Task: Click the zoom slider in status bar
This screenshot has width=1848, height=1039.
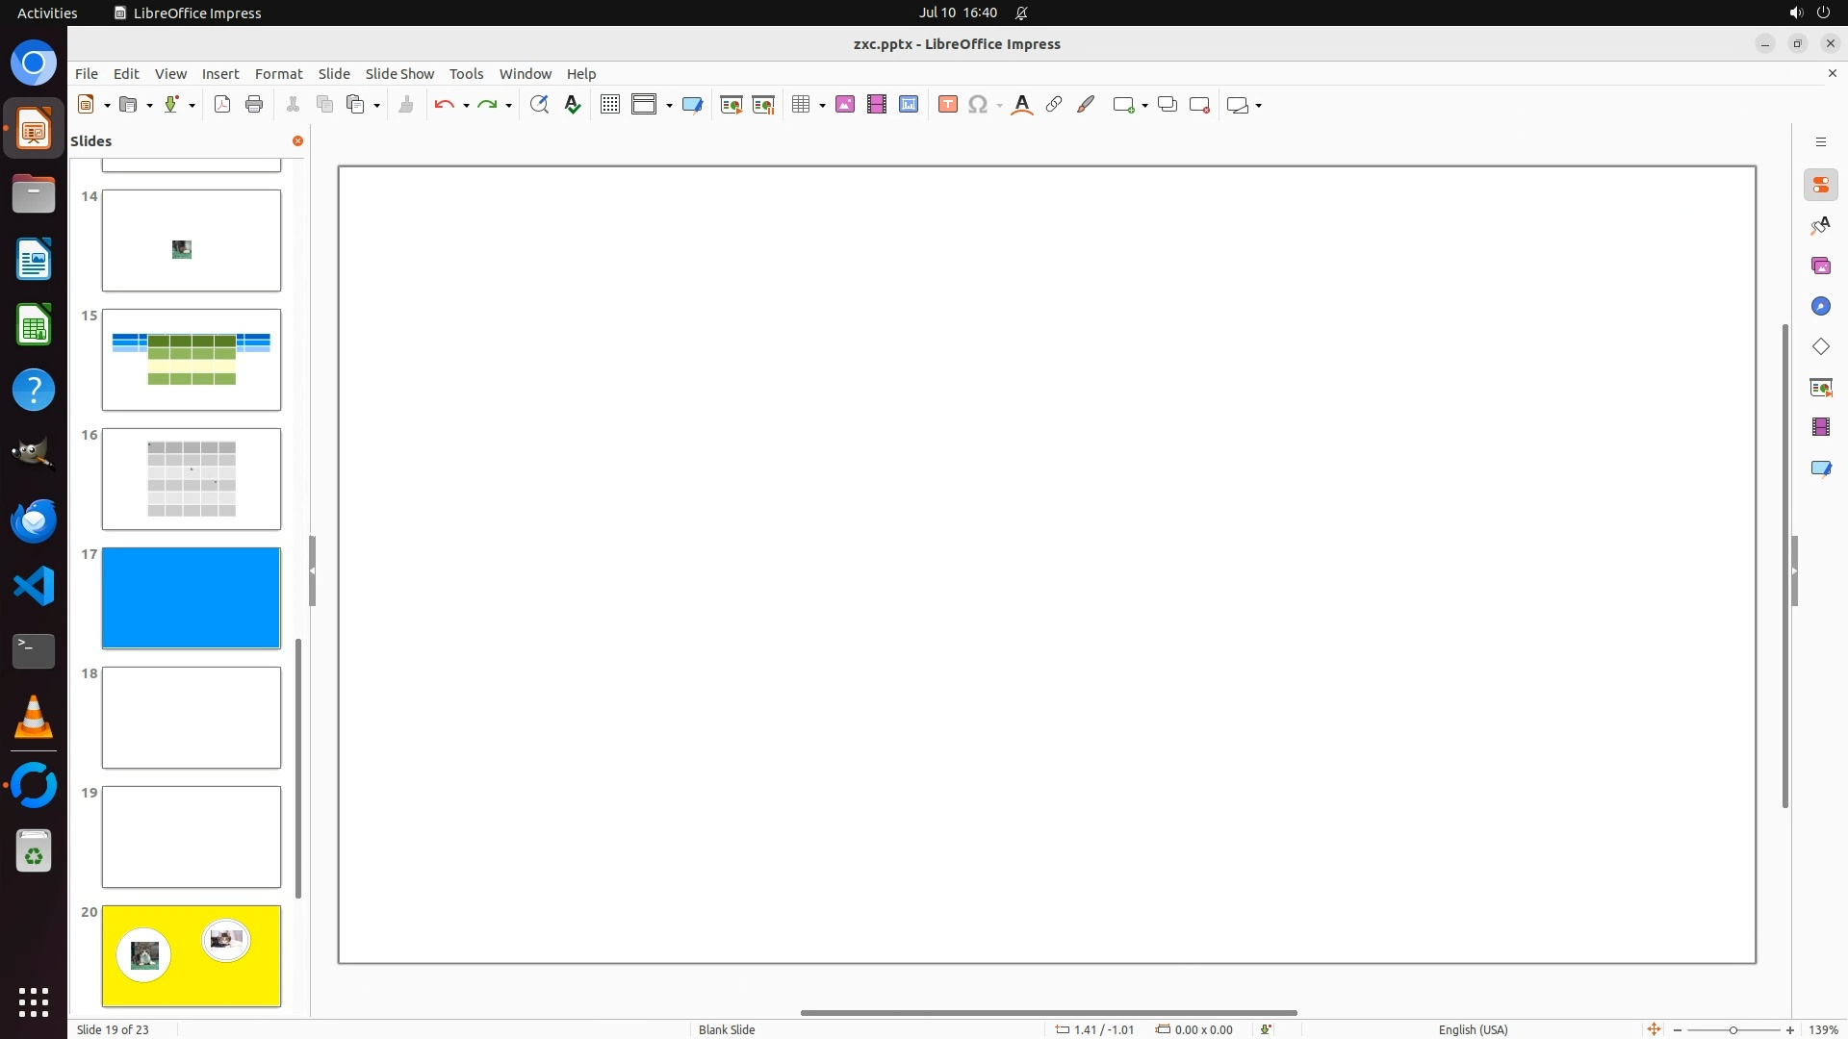Action: 1732,1029
